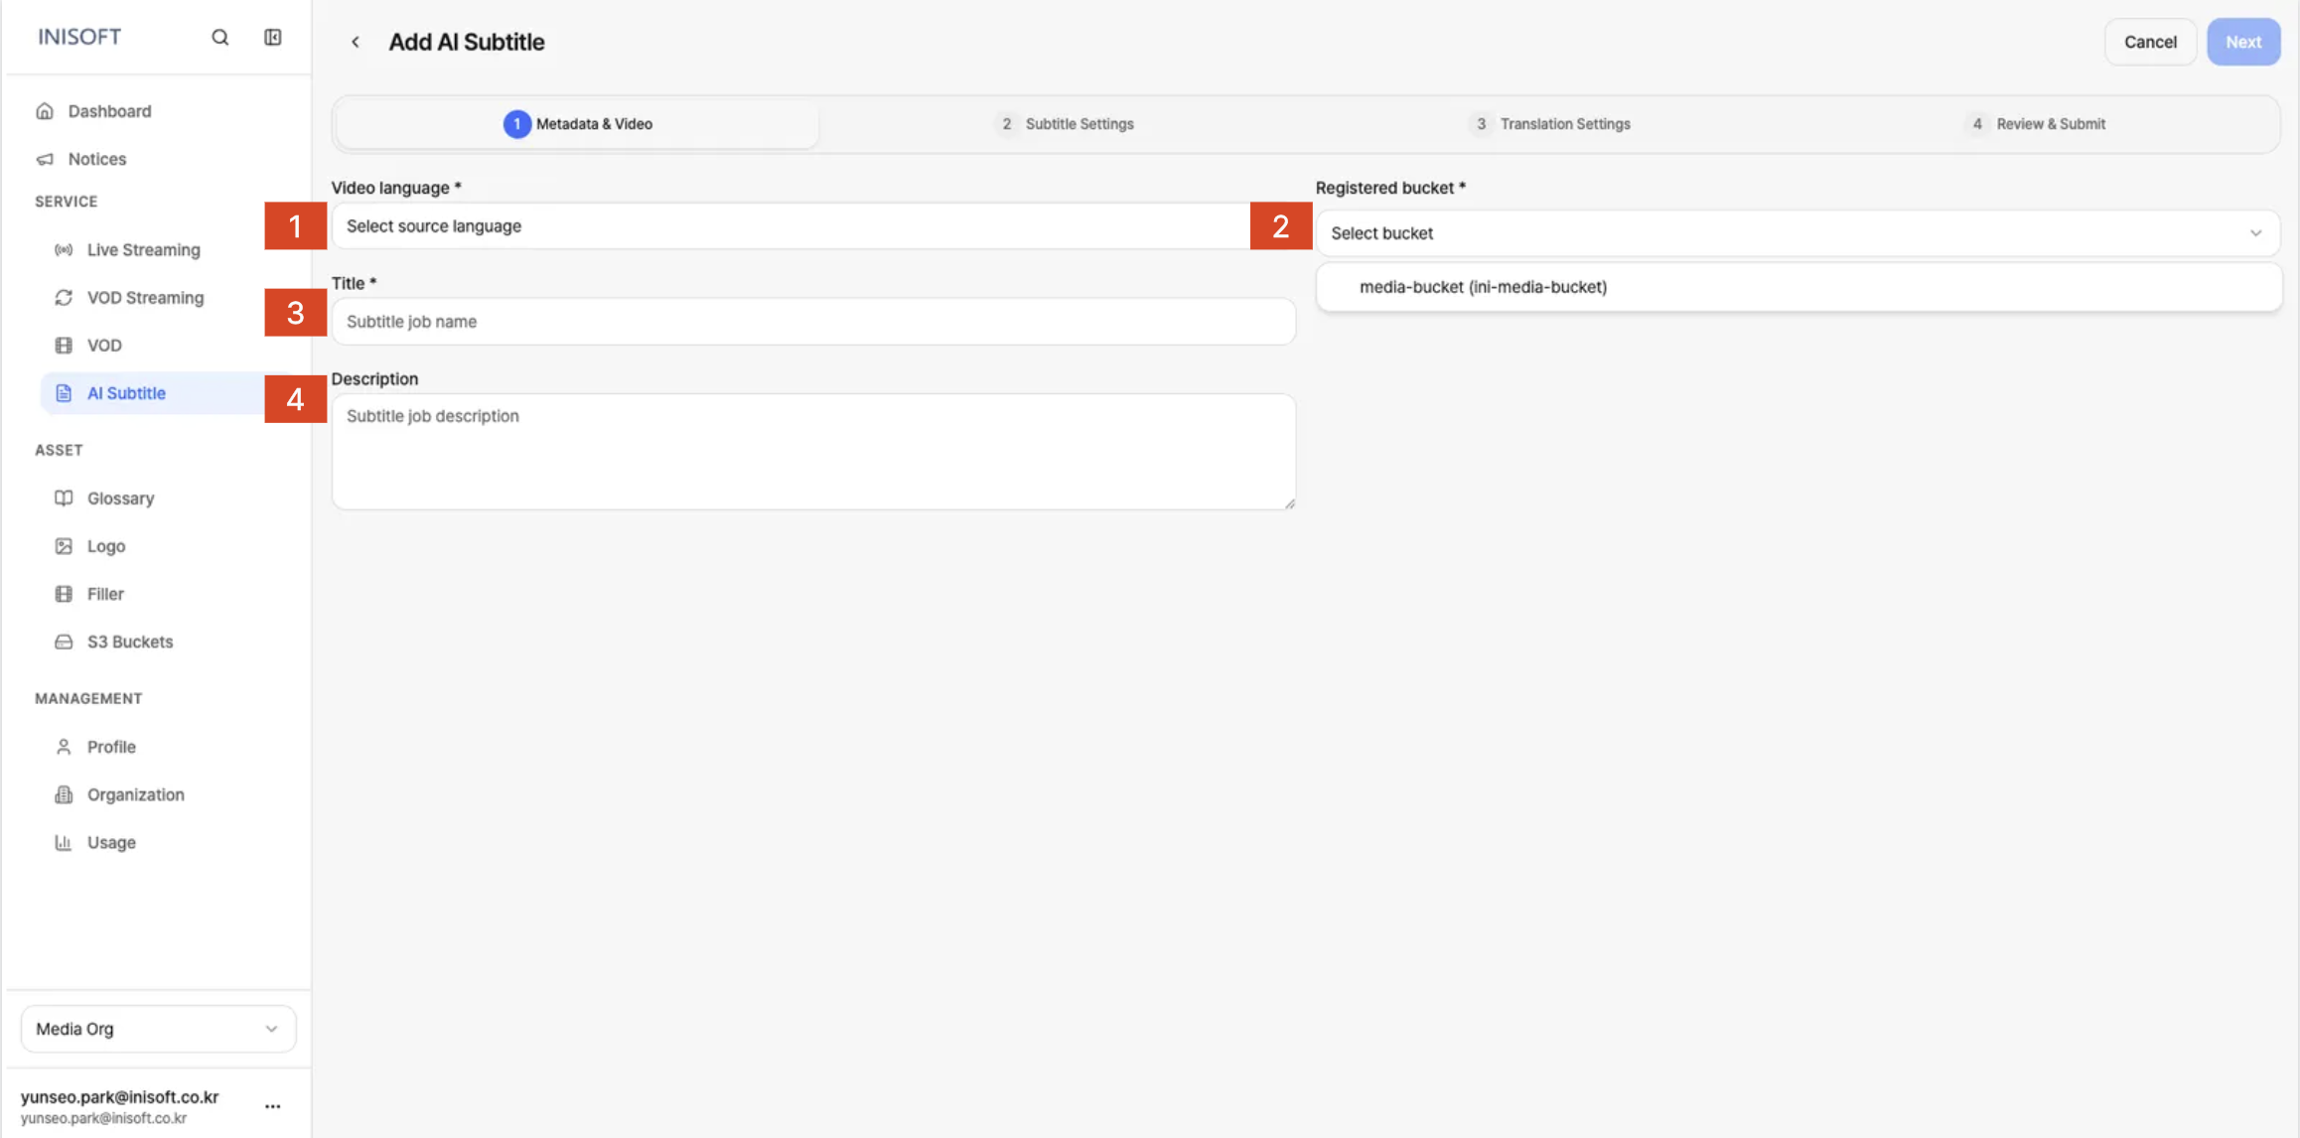Click the Cancel button
Image resolution: width=2300 pixels, height=1138 pixels.
point(2150,42)
